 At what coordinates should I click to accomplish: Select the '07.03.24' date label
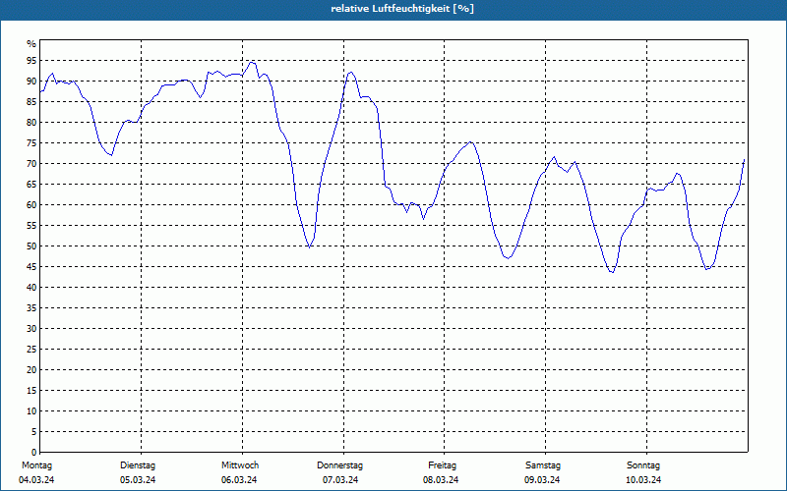click(x=340, y=480)
